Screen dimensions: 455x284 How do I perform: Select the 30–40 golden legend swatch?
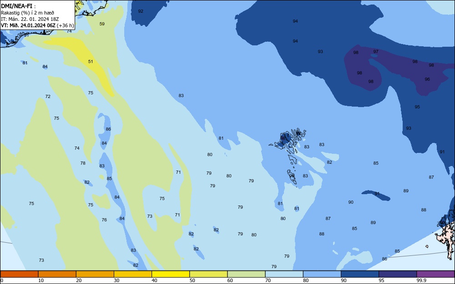click(x=133, y=274)
